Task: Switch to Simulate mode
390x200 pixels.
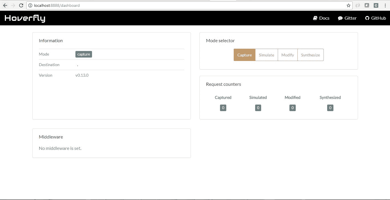Action: point(267,55)
